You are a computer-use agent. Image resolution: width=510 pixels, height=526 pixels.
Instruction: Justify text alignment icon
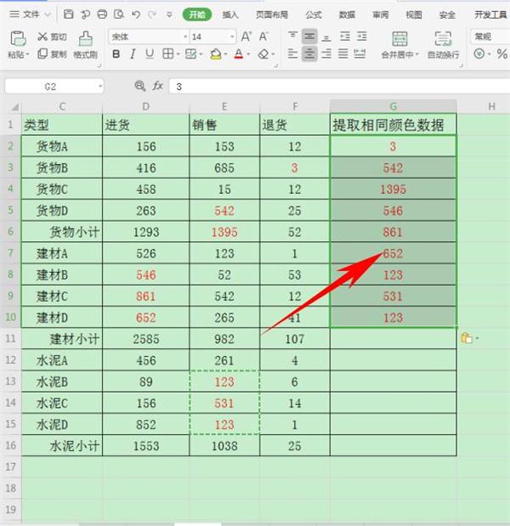click(x=343, y=54)
